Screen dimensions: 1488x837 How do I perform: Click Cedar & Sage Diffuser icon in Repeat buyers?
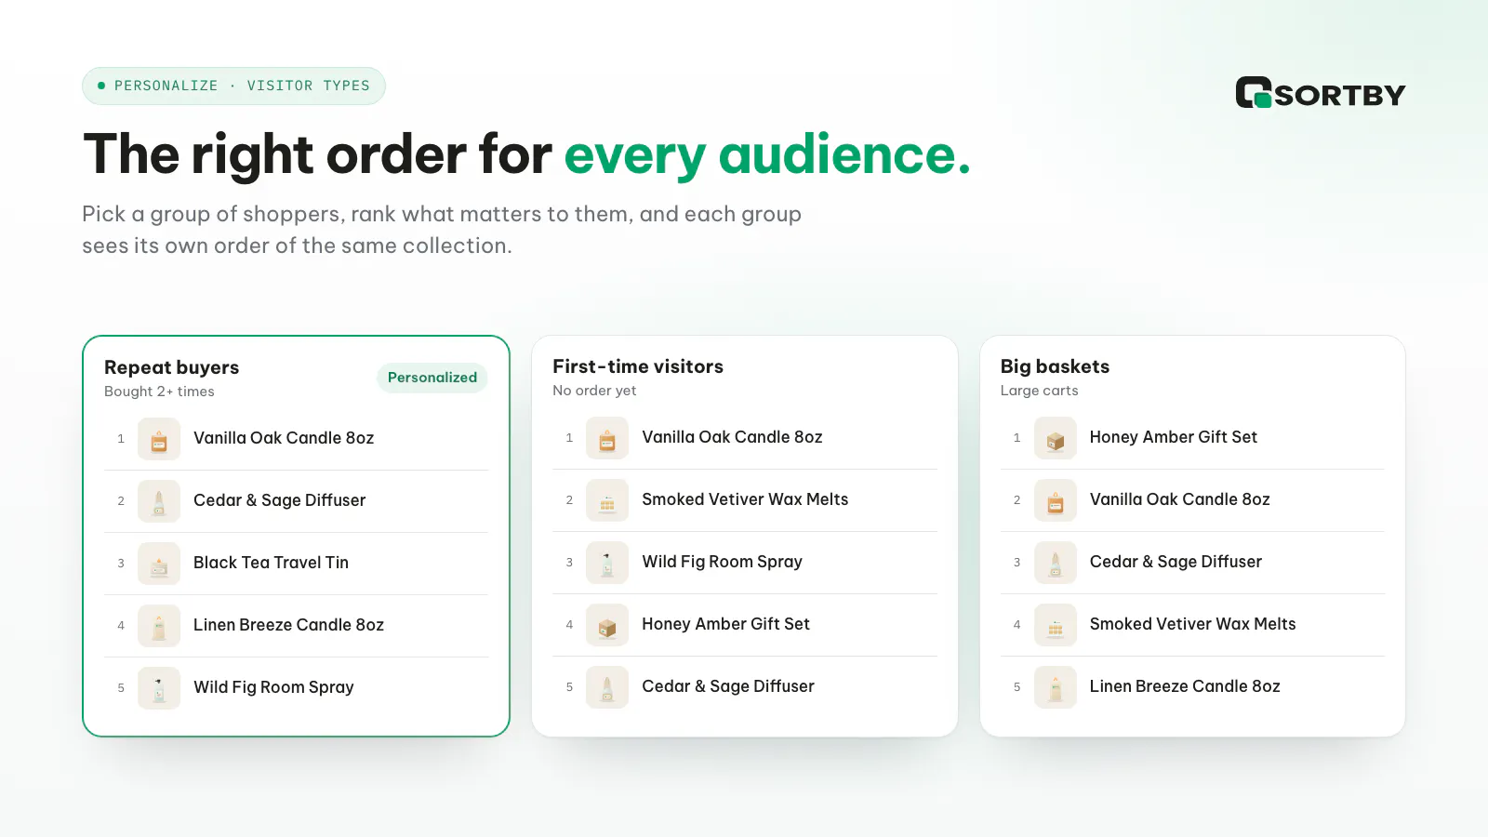[159, 501]
